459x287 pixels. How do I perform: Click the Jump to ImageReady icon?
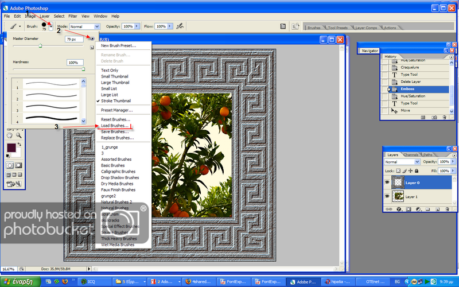[x=15, y=184]
